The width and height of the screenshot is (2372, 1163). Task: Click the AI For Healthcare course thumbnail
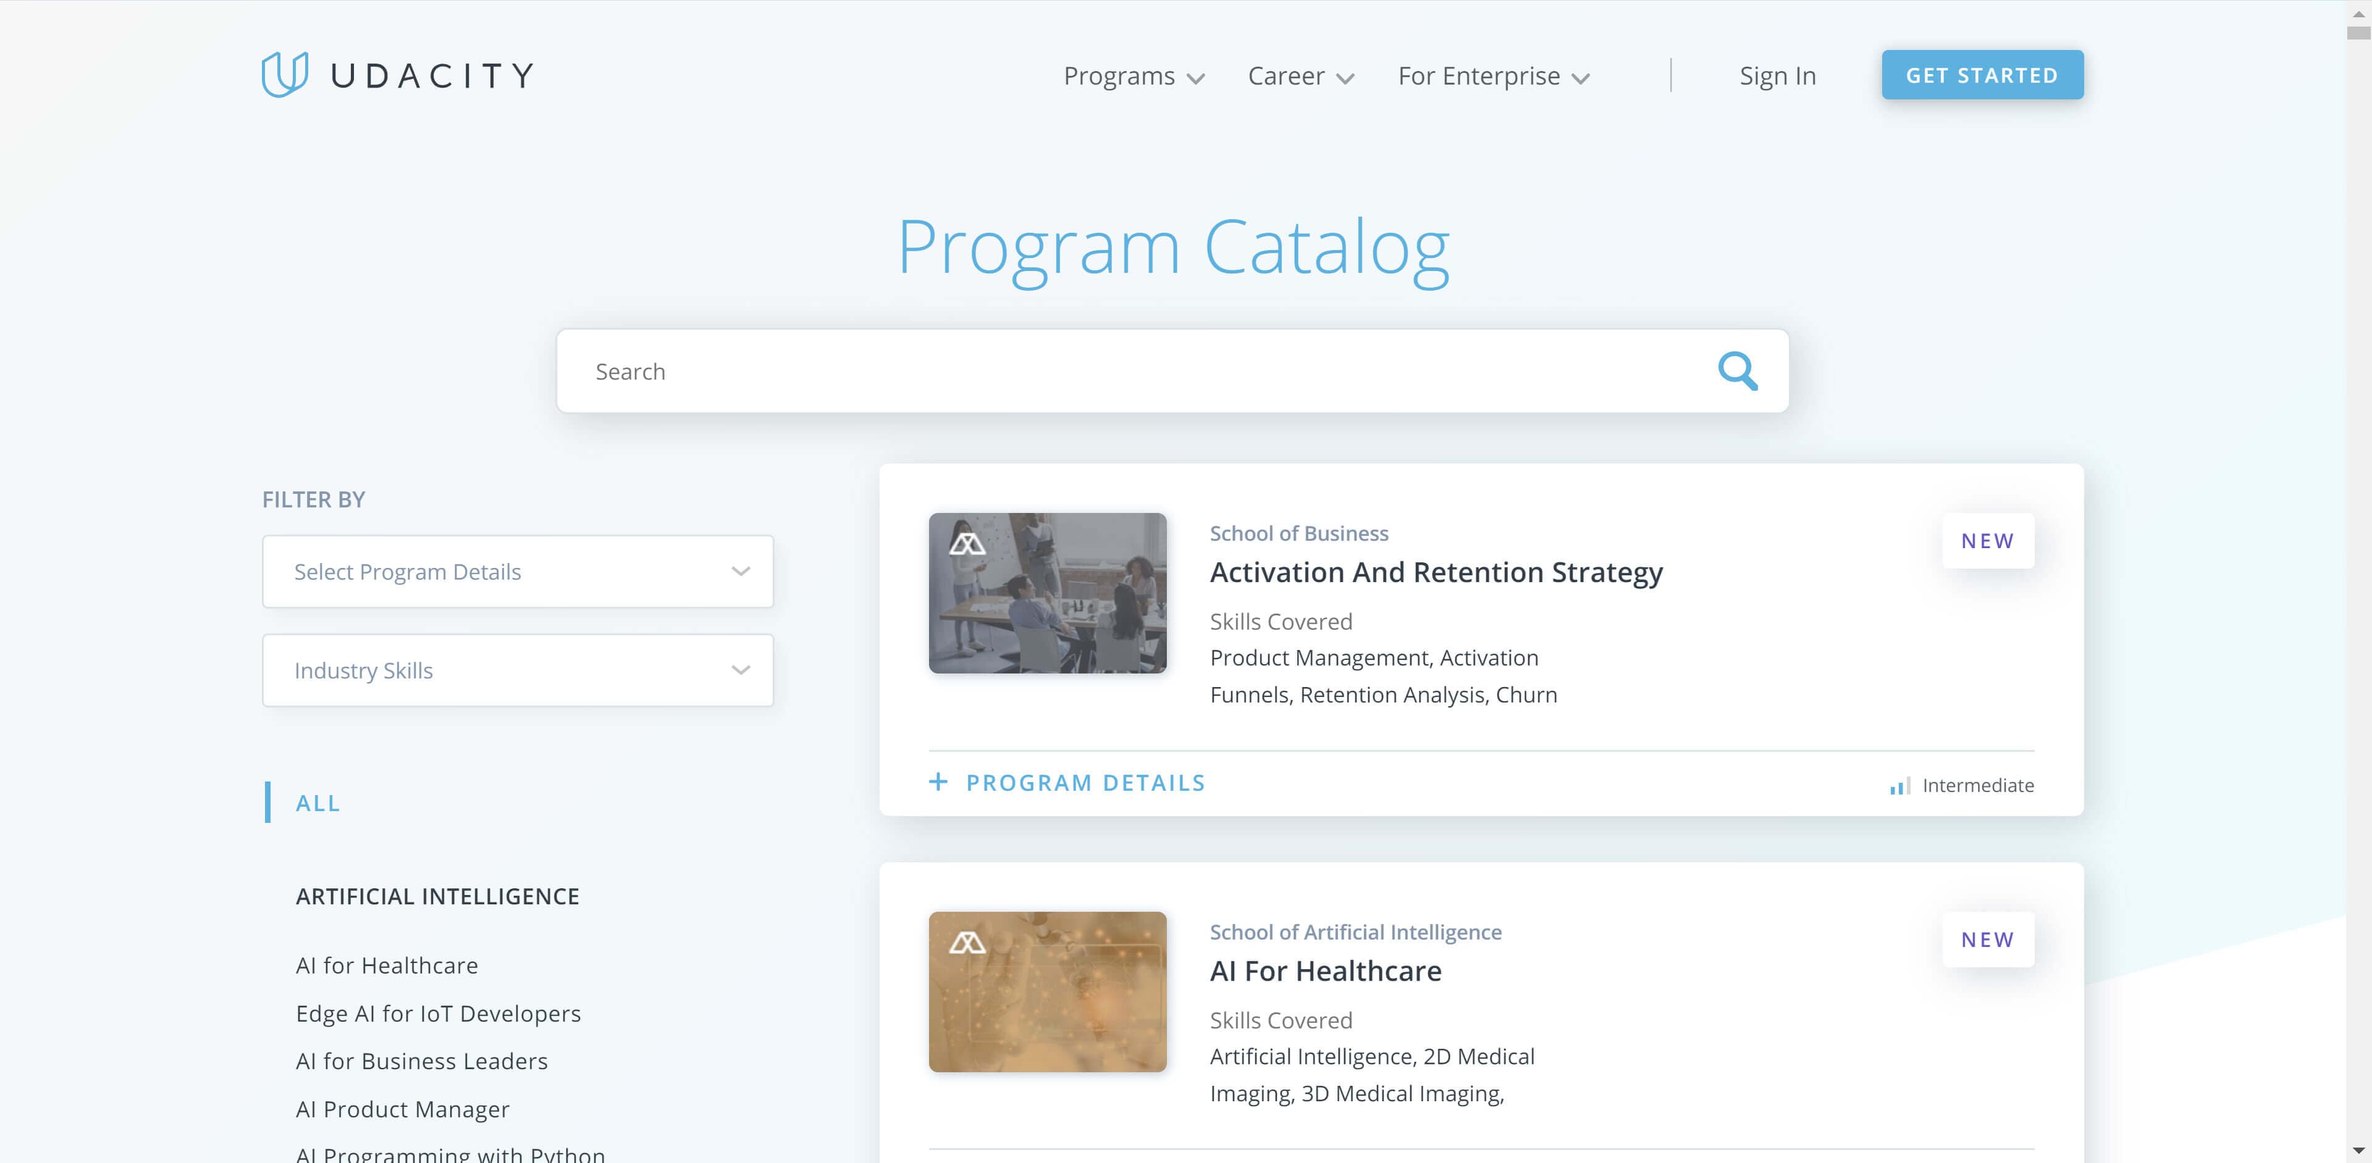click(x=1047, y=991)
